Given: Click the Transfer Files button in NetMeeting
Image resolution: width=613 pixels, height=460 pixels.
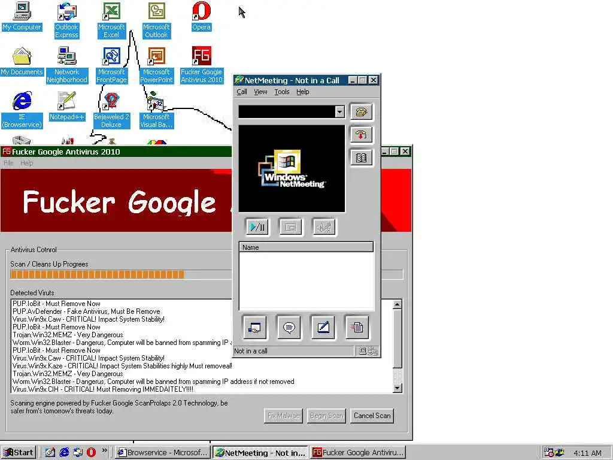Looking at the screenshot, I should [x=357, y=328].
